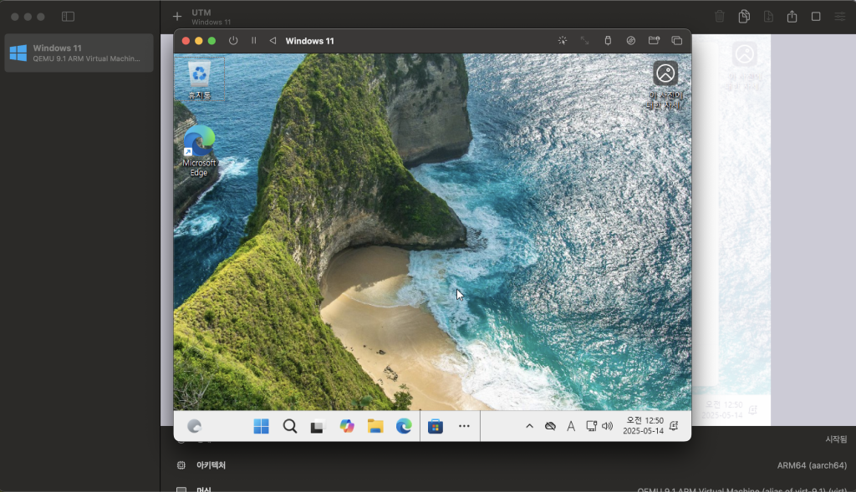Open File Explorer from the taskbar
Image resolution: width=856 pixels, height=492 pixels.
click(375, 426)
